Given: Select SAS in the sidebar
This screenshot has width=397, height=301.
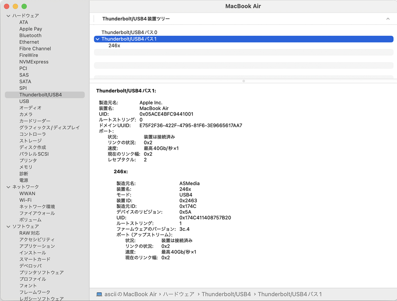Looking at the screenshot, I should 24,75.
